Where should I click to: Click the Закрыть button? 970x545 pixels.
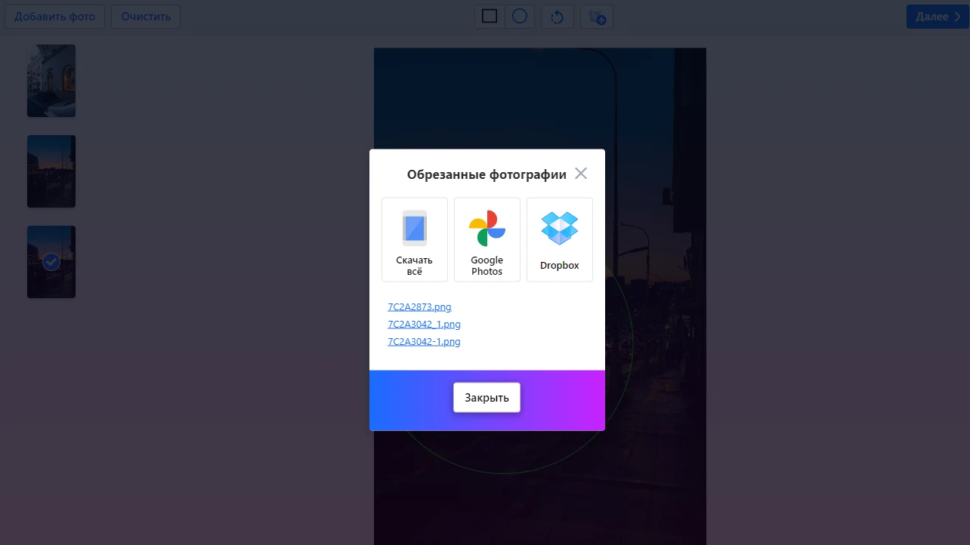(x=487, y=398)
